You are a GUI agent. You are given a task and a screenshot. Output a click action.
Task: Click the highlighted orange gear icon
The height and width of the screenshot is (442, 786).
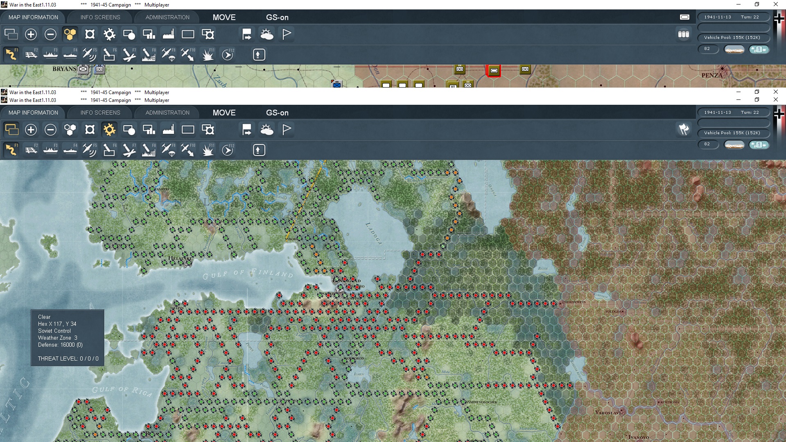(x=109, y=130)
